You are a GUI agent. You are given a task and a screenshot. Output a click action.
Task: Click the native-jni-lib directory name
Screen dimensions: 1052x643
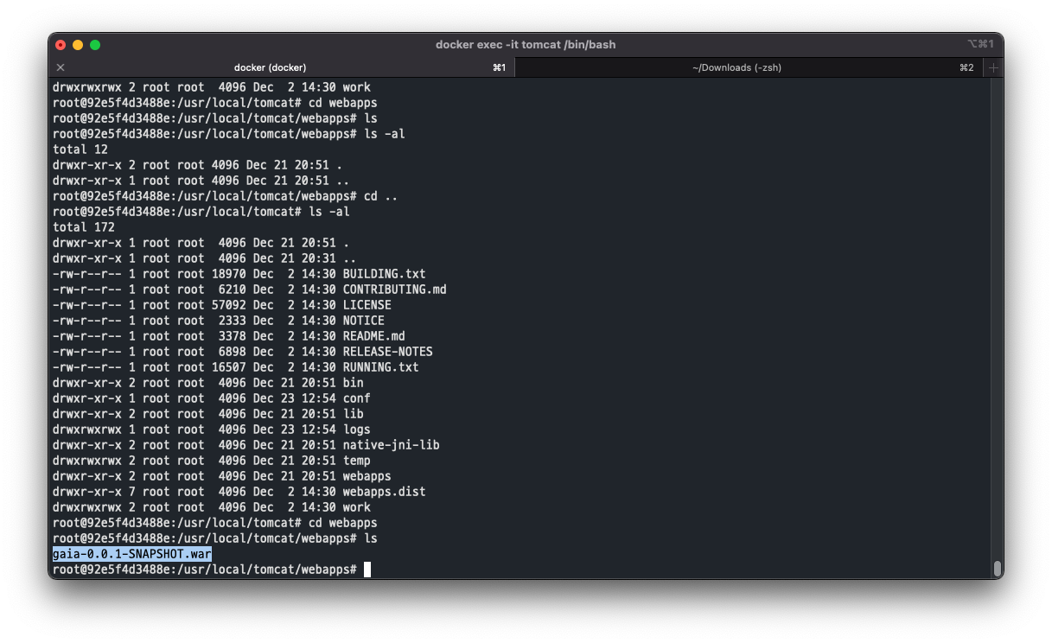pyautogui.click(x=391, y=445)
